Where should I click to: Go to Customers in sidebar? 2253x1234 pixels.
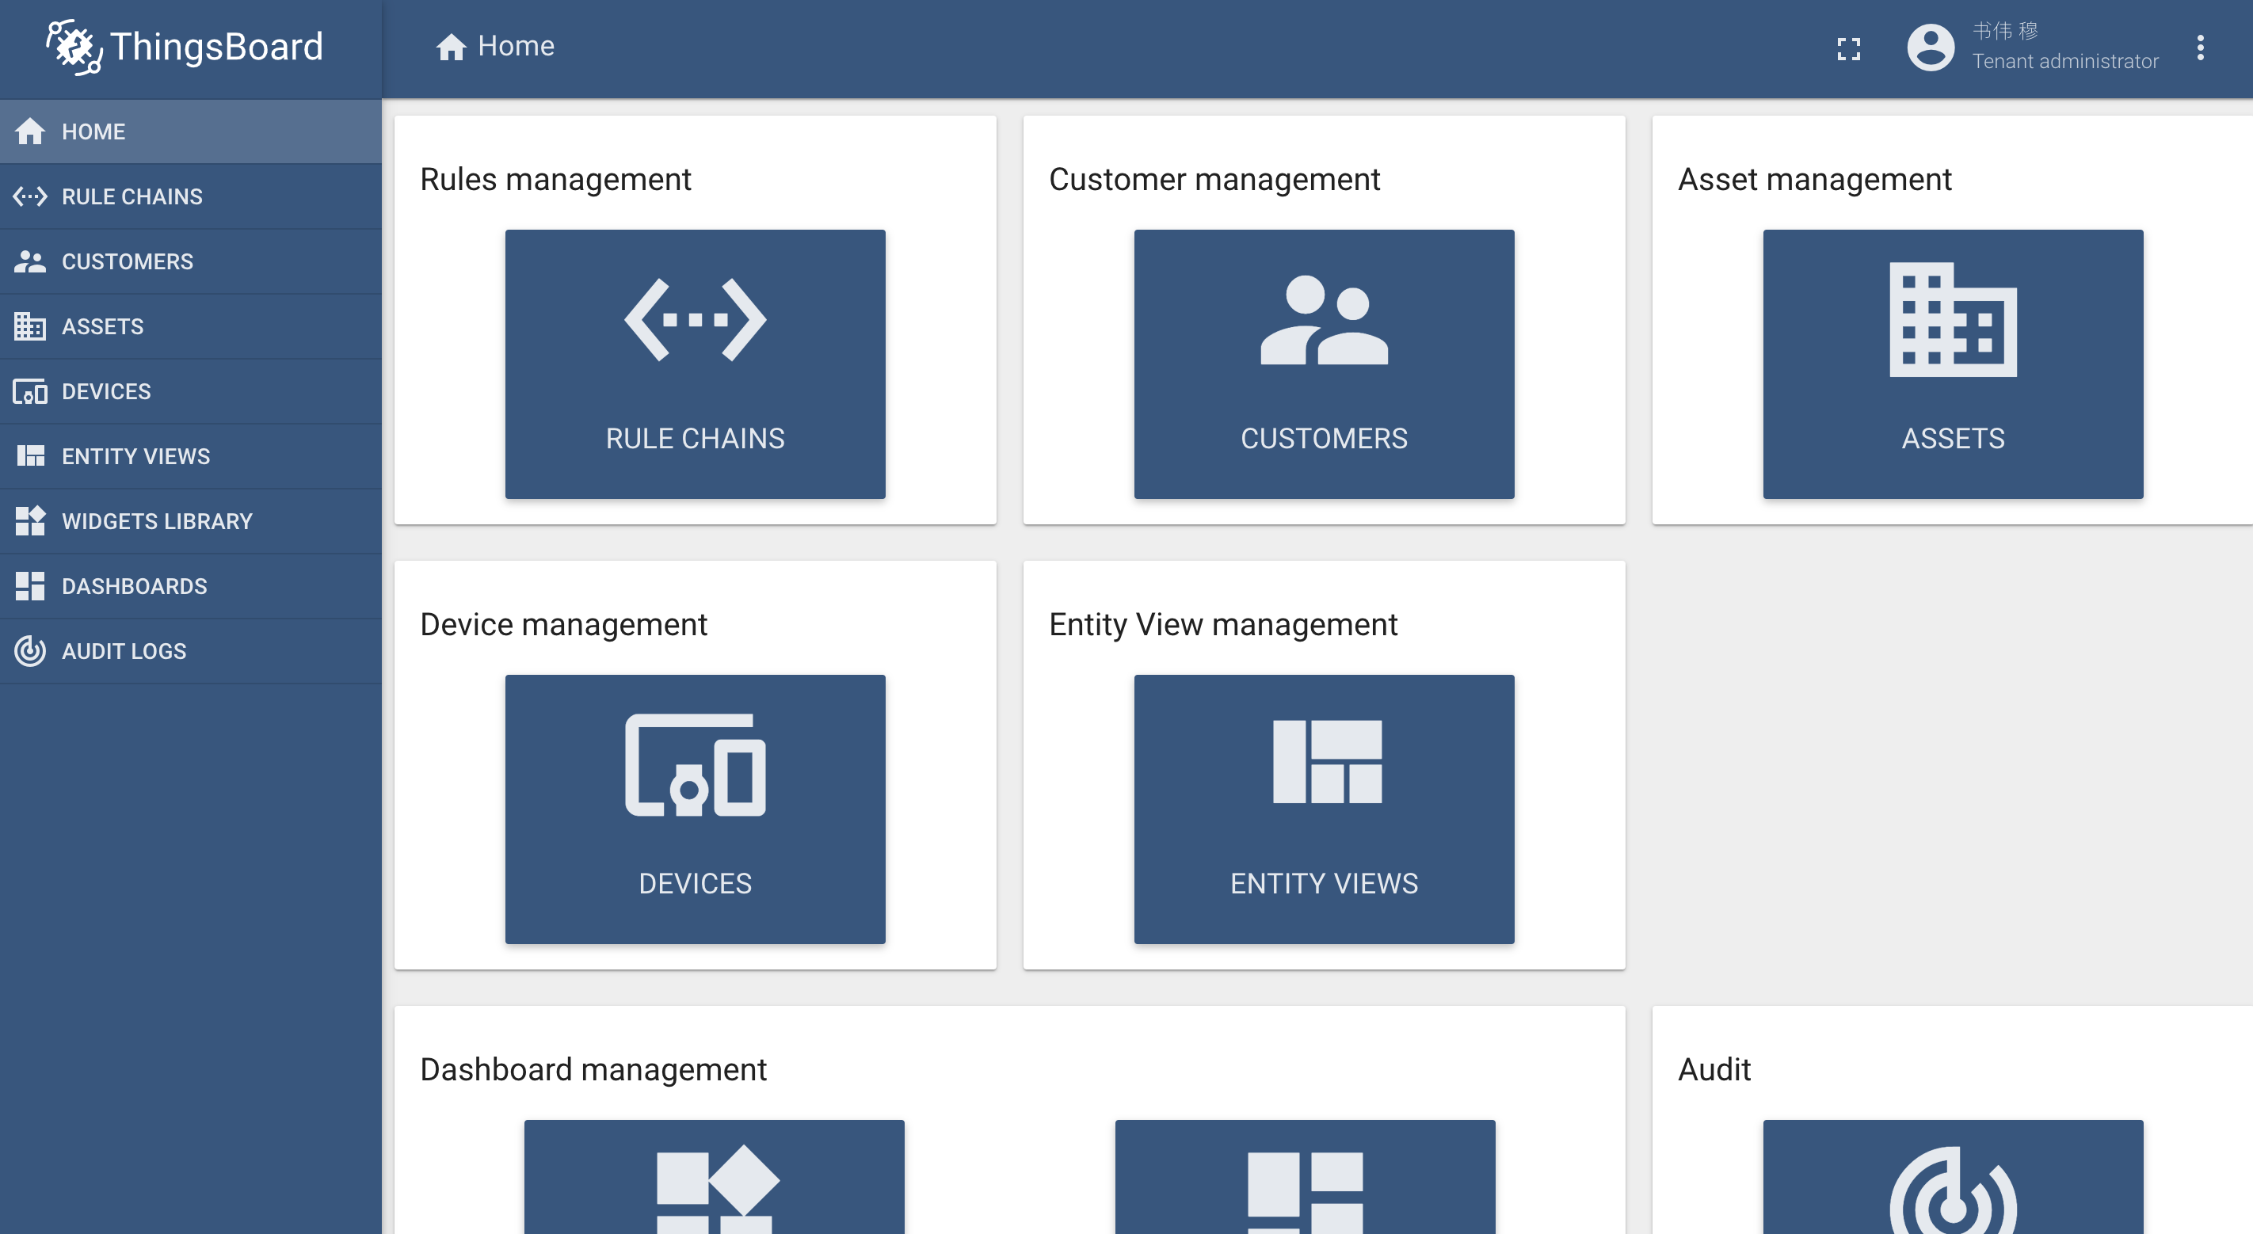click(x=127, y=261)
